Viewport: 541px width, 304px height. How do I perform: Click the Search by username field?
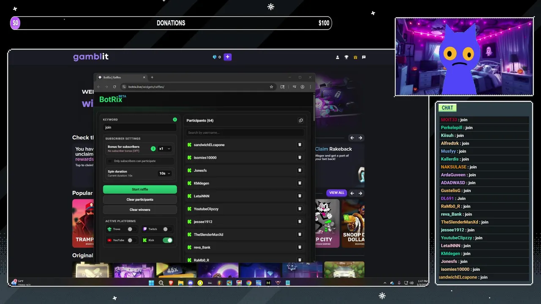click(245, 133)
